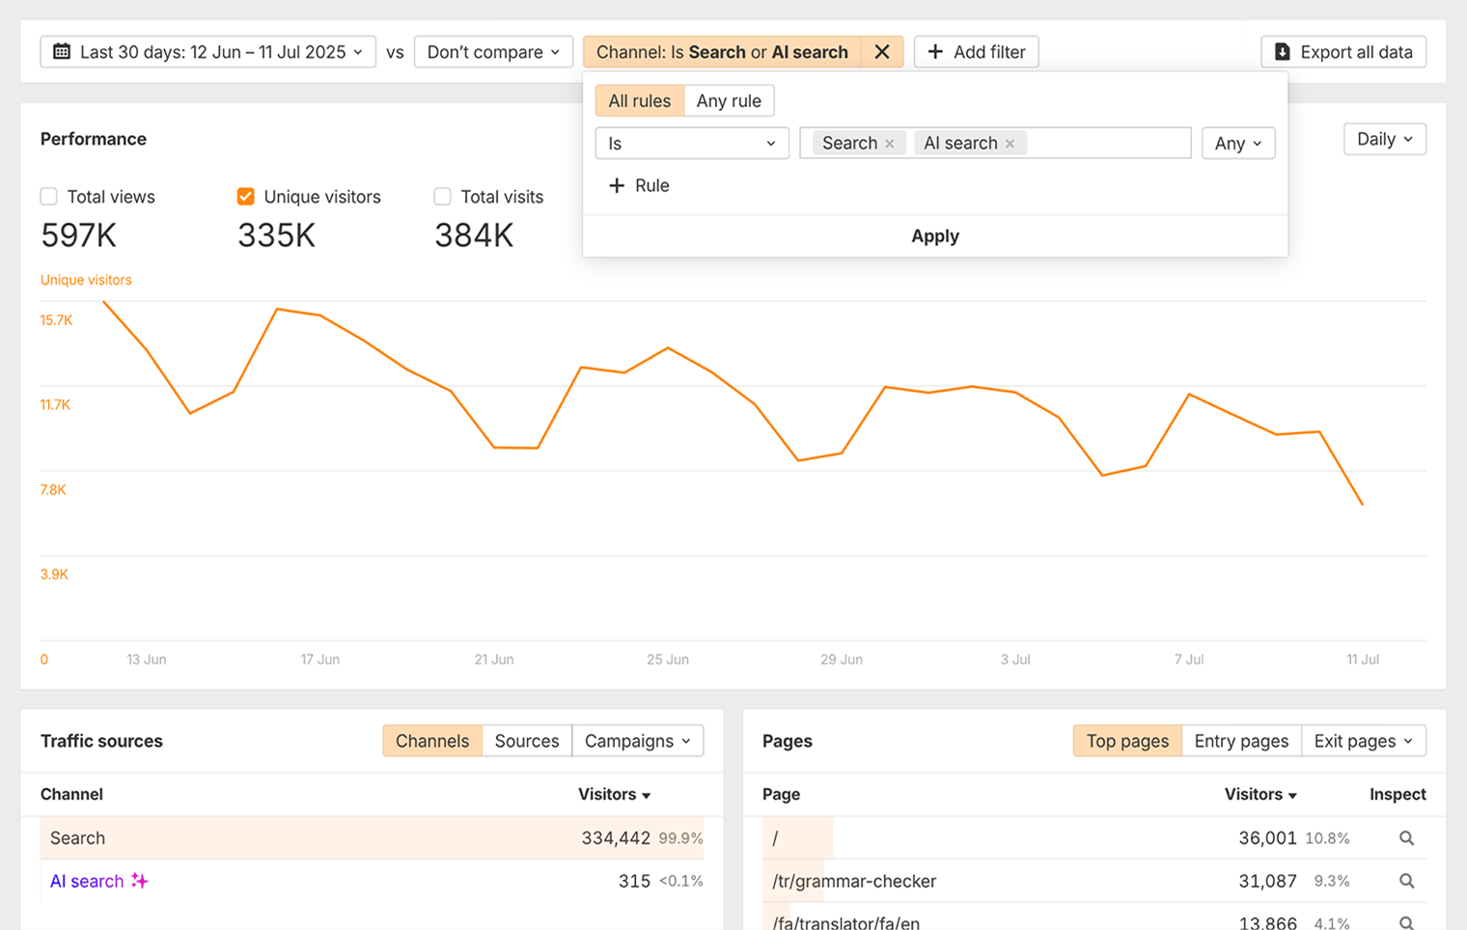Apply the channel filter rules
Image resolution: width=1467 pixels, height=930 pixels.
tap(934, 235)
